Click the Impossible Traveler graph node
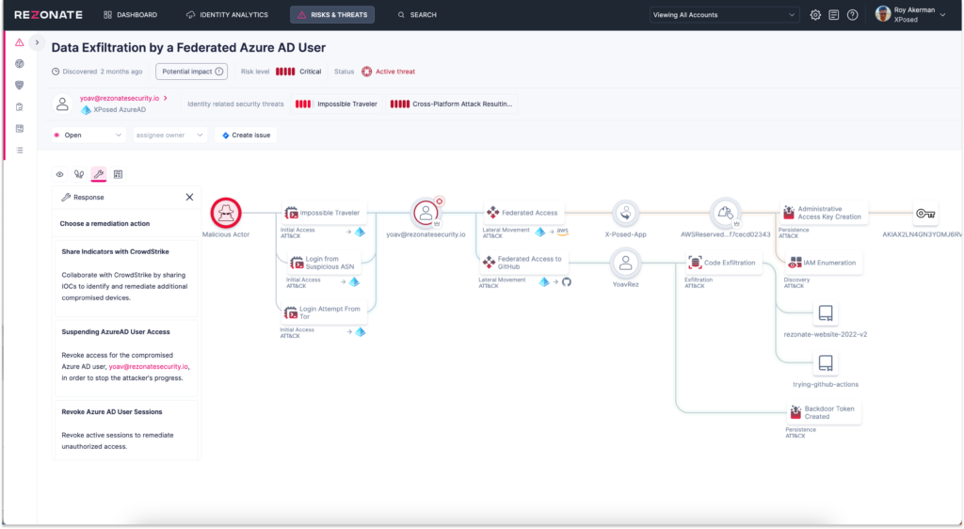Screen dimensions: 964x529 [x=324, y=213]
